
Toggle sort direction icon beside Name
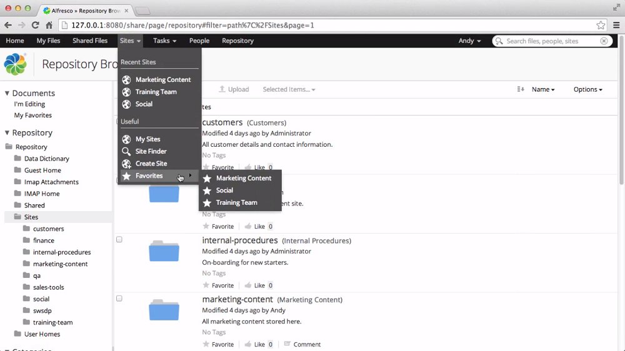coord(520,89)
